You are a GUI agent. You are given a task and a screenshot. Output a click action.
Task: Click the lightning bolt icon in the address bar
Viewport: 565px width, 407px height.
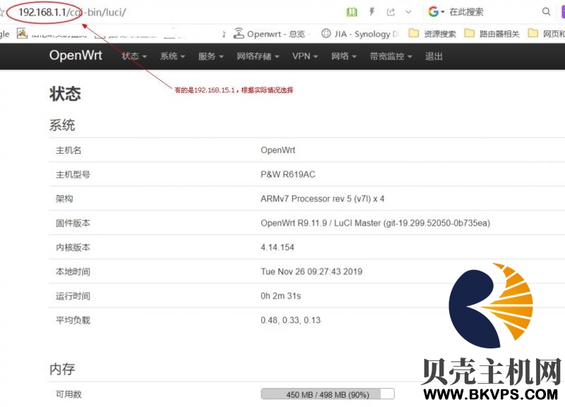(372, 12)
